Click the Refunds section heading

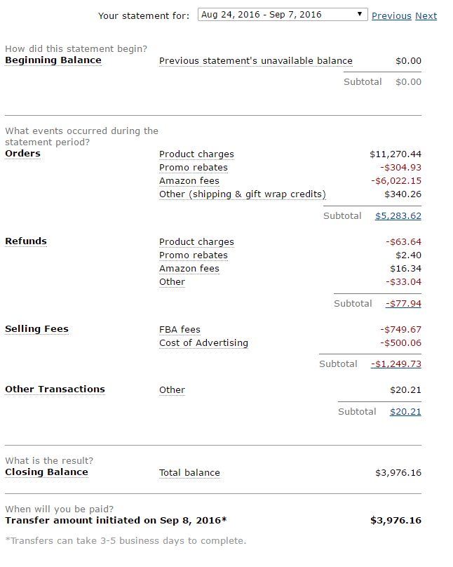[x=26, y=241]
